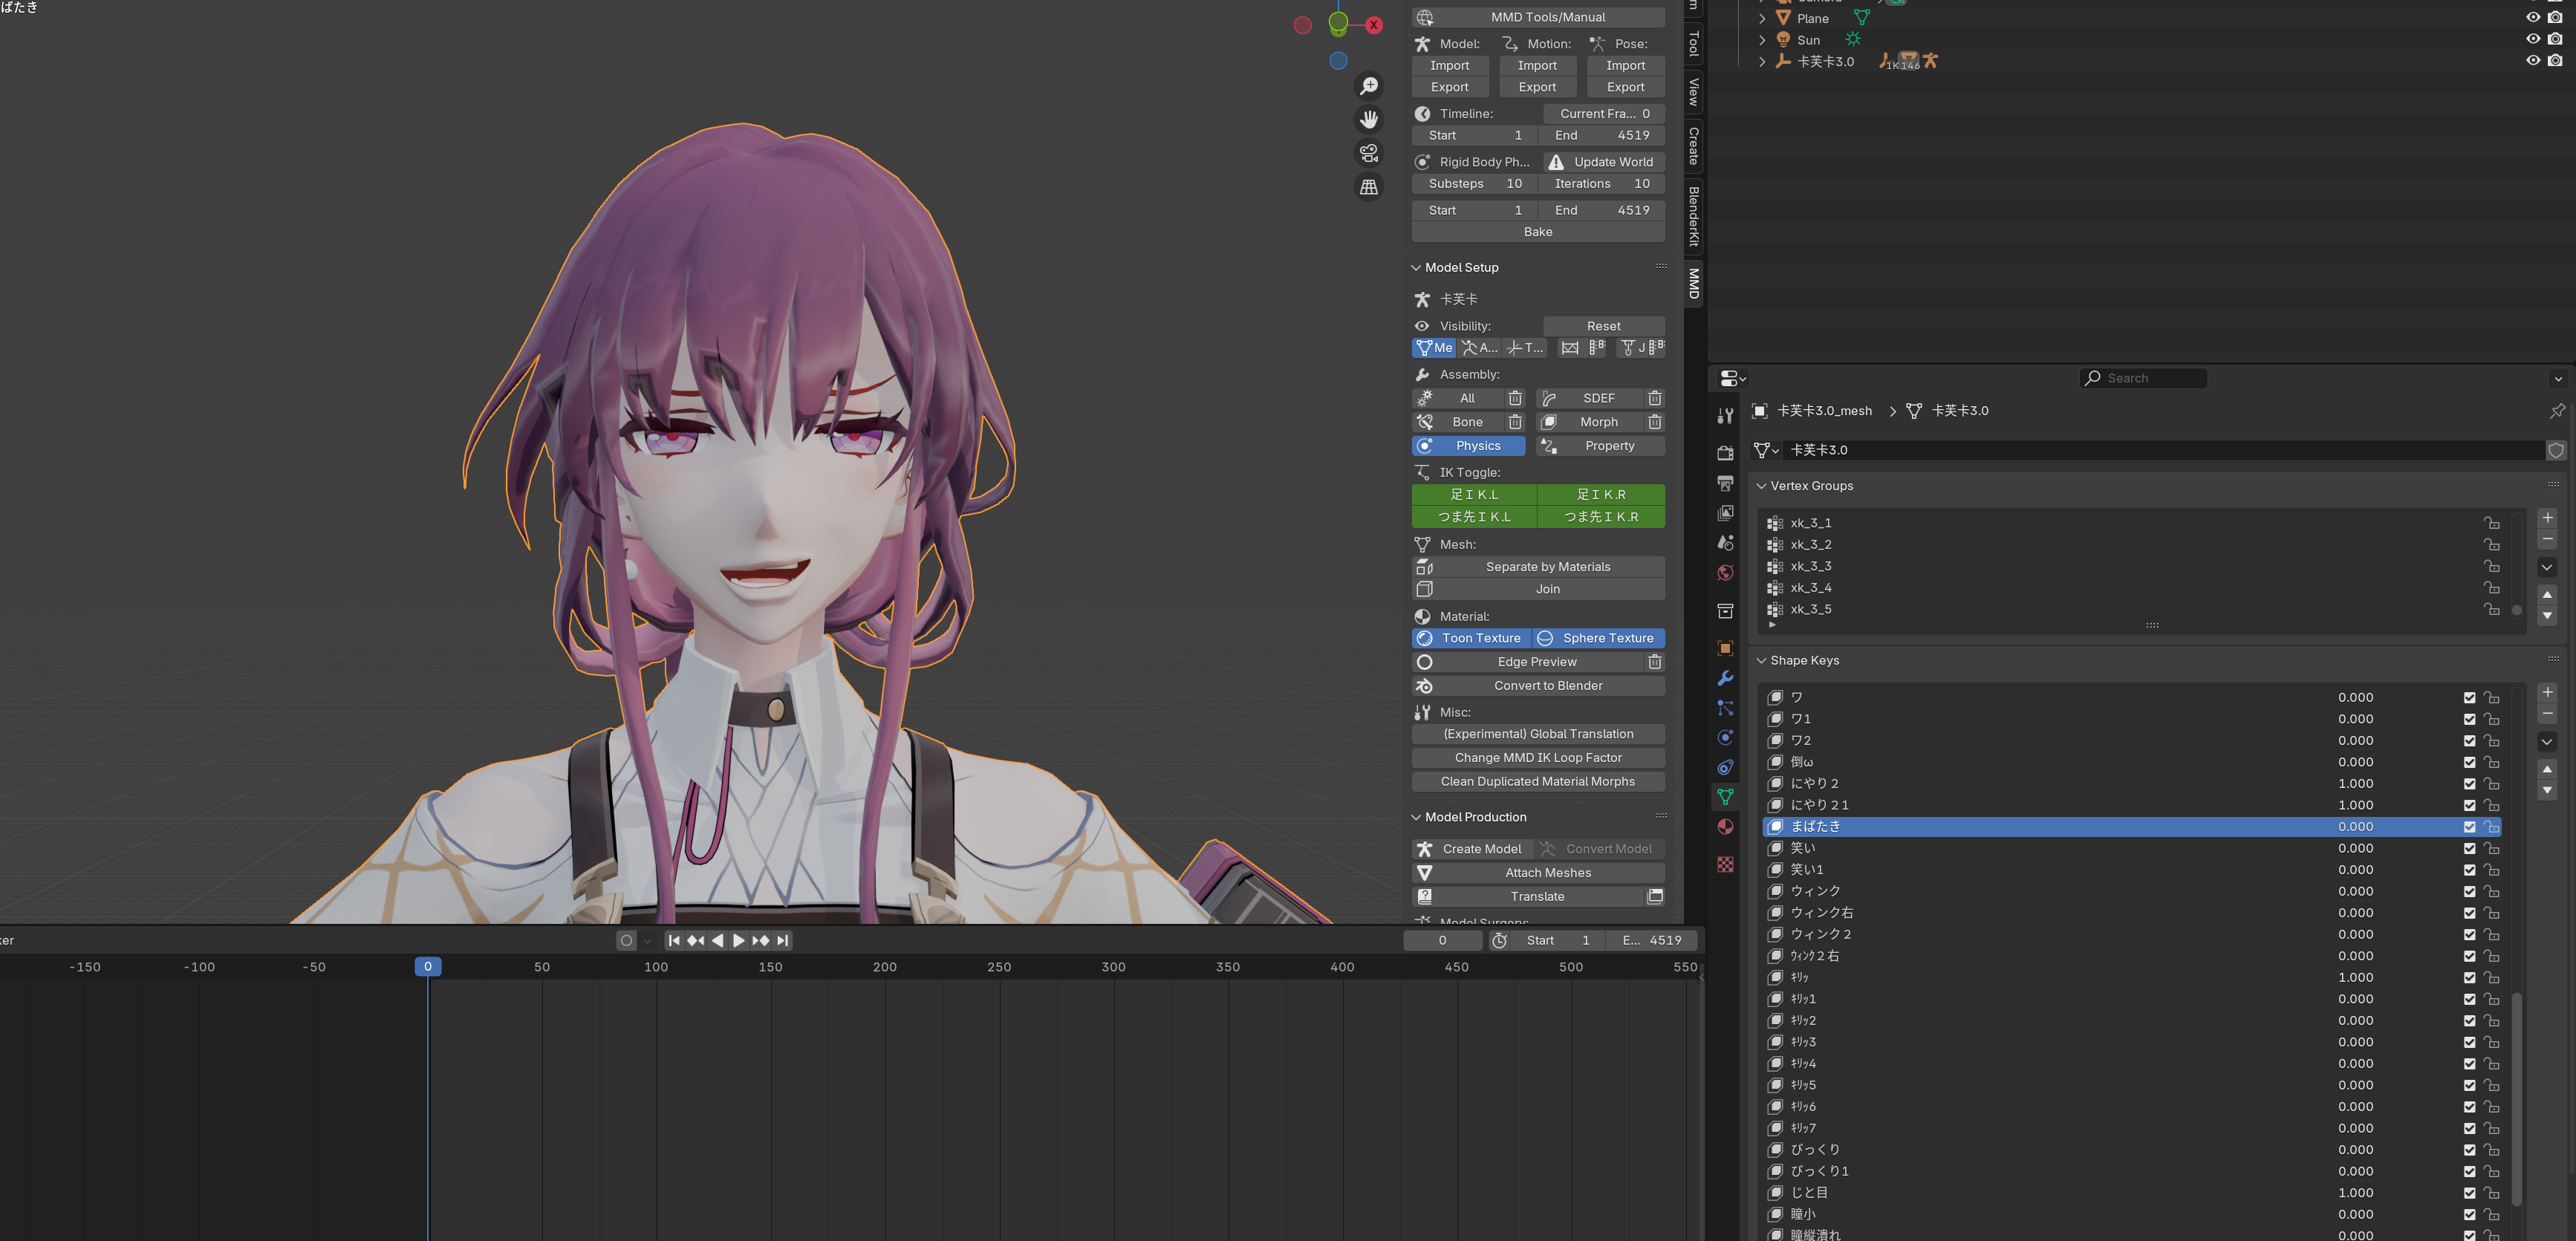
Task: Delete Edge Preview using trash icon
Action: (x=1655, y=662)
